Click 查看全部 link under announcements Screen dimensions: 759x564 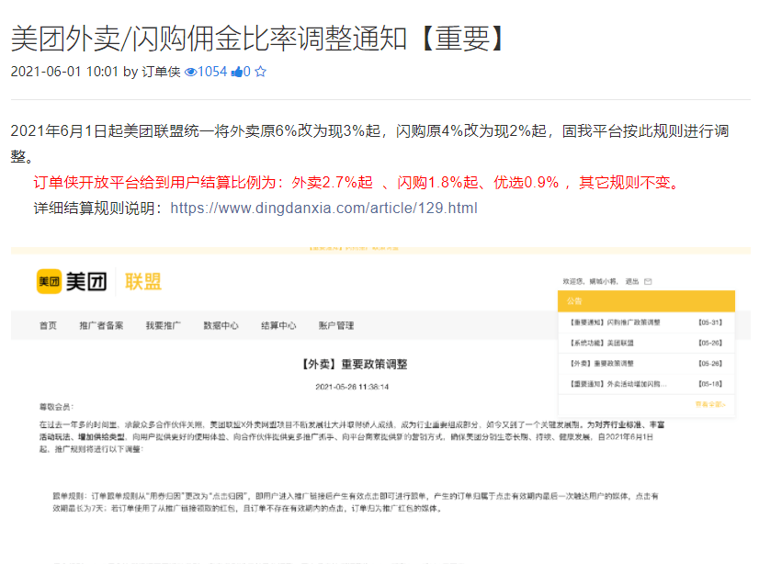pyautogui.click(x=710, y=404)
